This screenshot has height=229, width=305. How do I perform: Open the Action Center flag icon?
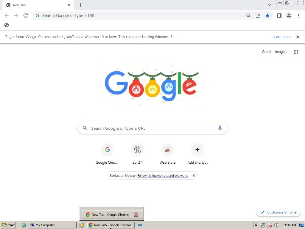pos(269,225)
